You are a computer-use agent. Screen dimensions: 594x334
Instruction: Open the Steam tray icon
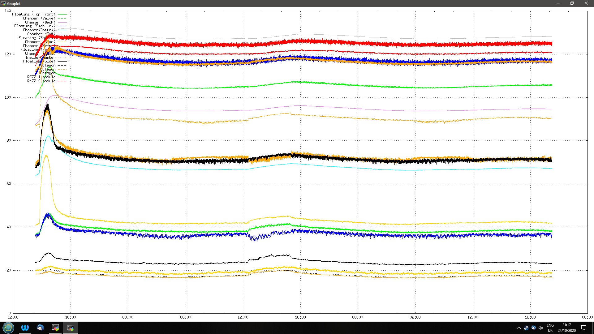coord(526,328)
